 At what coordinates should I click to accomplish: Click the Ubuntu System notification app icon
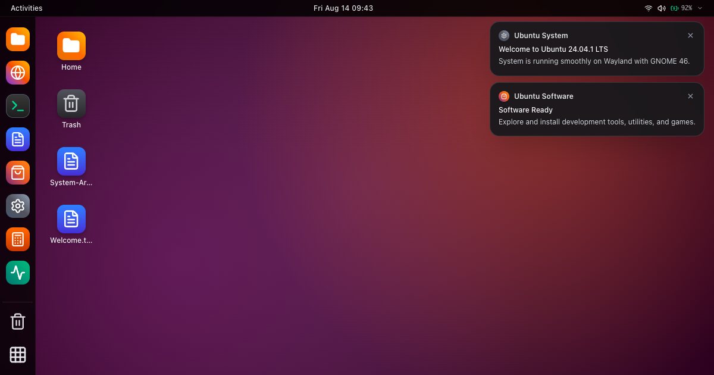504,36
